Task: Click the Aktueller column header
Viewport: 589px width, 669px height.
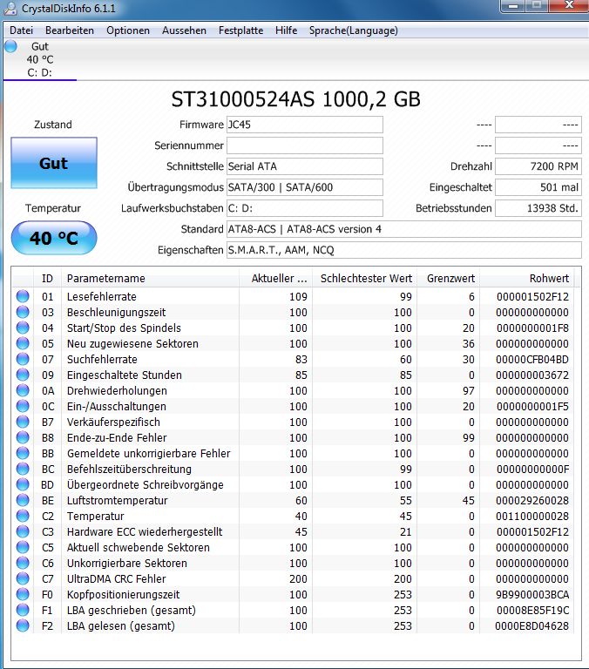Action: pos(275,279)
